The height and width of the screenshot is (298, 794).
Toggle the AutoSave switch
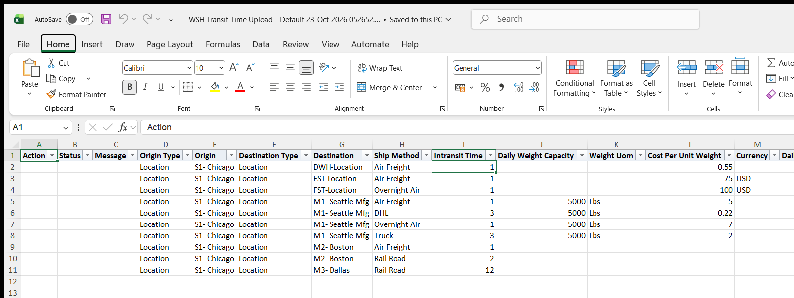click(x=79, y=19)
